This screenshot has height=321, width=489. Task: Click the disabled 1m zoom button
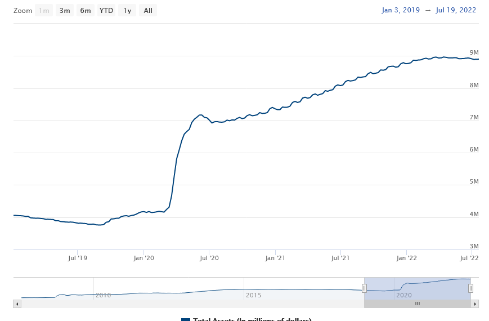coord(44,10)
